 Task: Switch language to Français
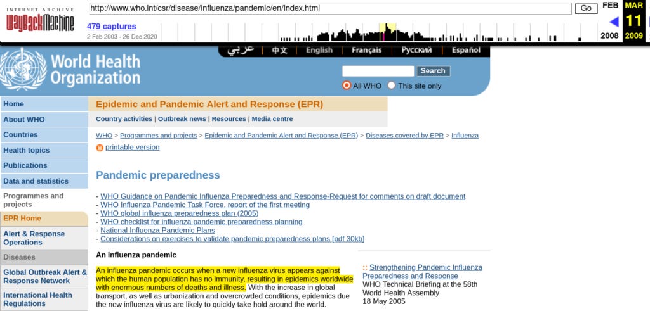[x=366, y=50]
